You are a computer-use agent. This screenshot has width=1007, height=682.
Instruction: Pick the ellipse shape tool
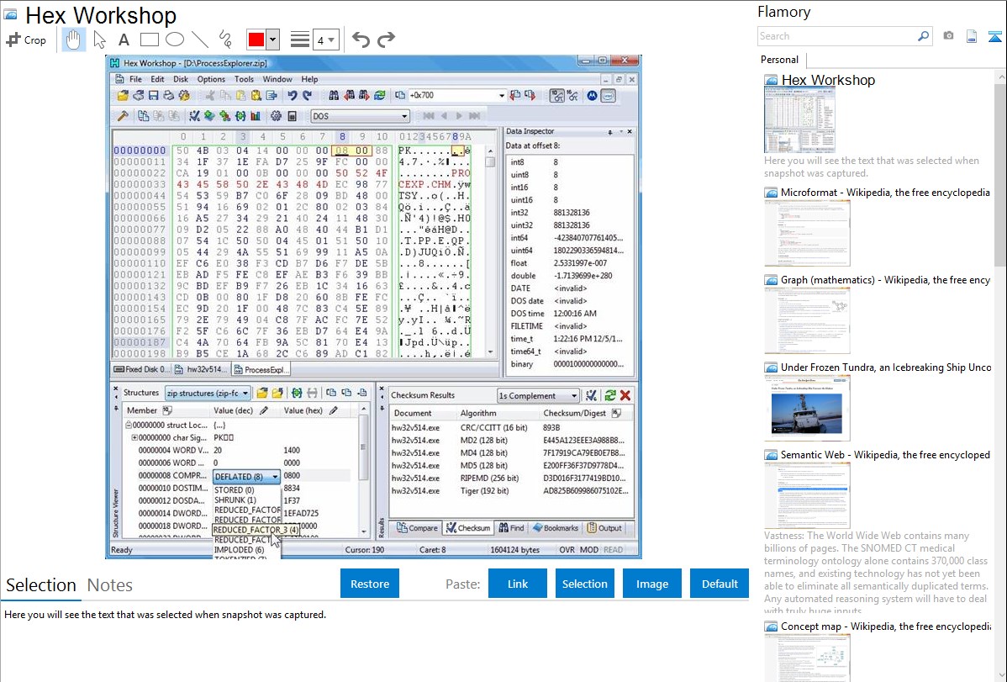pyautogui.click(x=174, y=40)
